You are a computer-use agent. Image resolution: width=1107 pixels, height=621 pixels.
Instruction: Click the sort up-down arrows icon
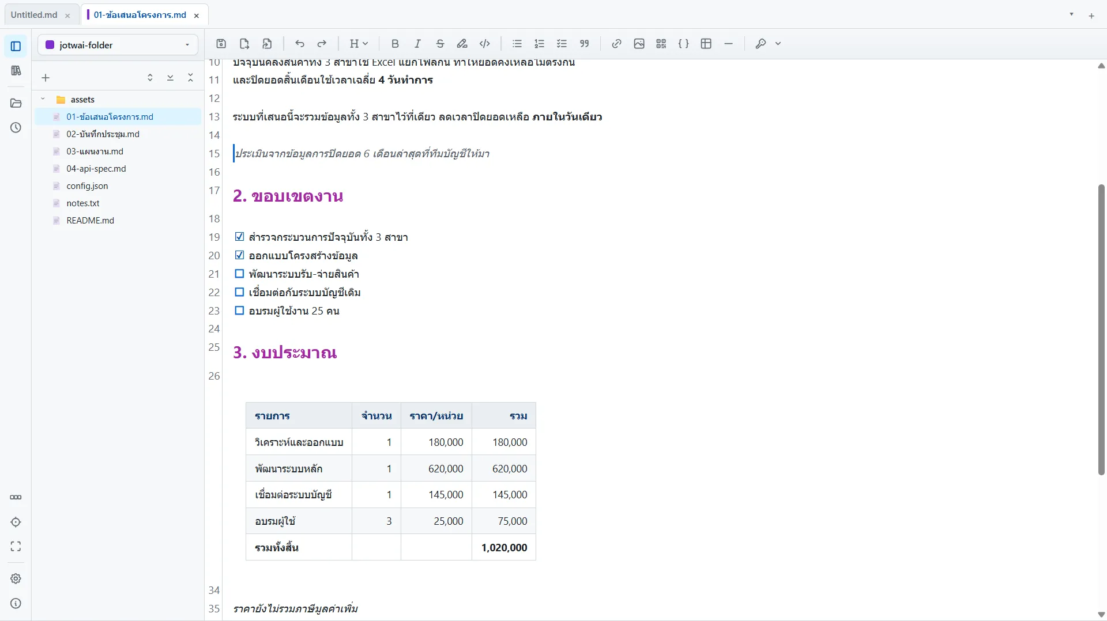click(x=150, y=78)
